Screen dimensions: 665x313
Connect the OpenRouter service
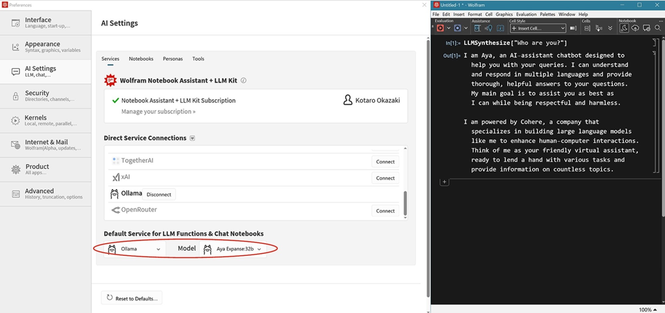385,211
